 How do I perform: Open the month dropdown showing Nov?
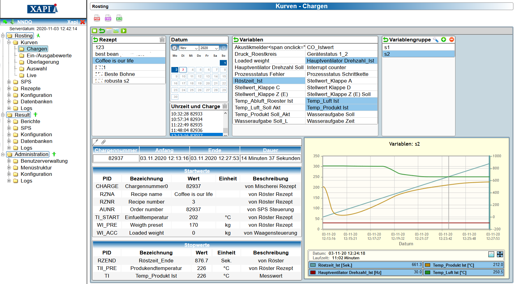(189, 48)
